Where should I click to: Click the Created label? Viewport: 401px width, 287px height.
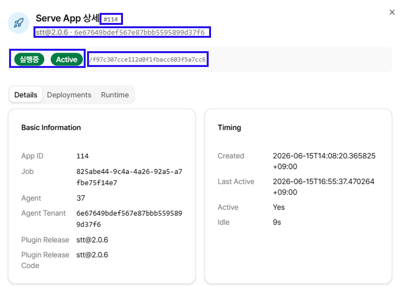click(x=231, y=155)
